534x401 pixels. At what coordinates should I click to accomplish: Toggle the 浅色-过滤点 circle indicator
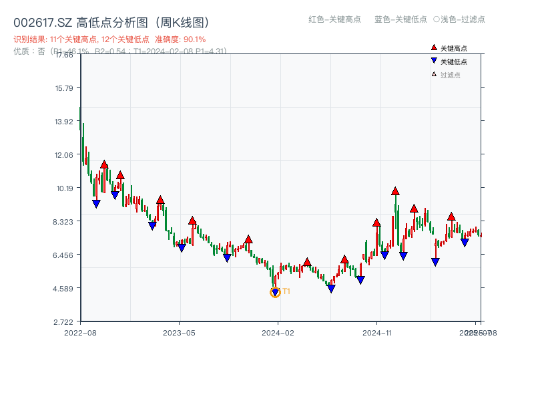click(437, 19)
